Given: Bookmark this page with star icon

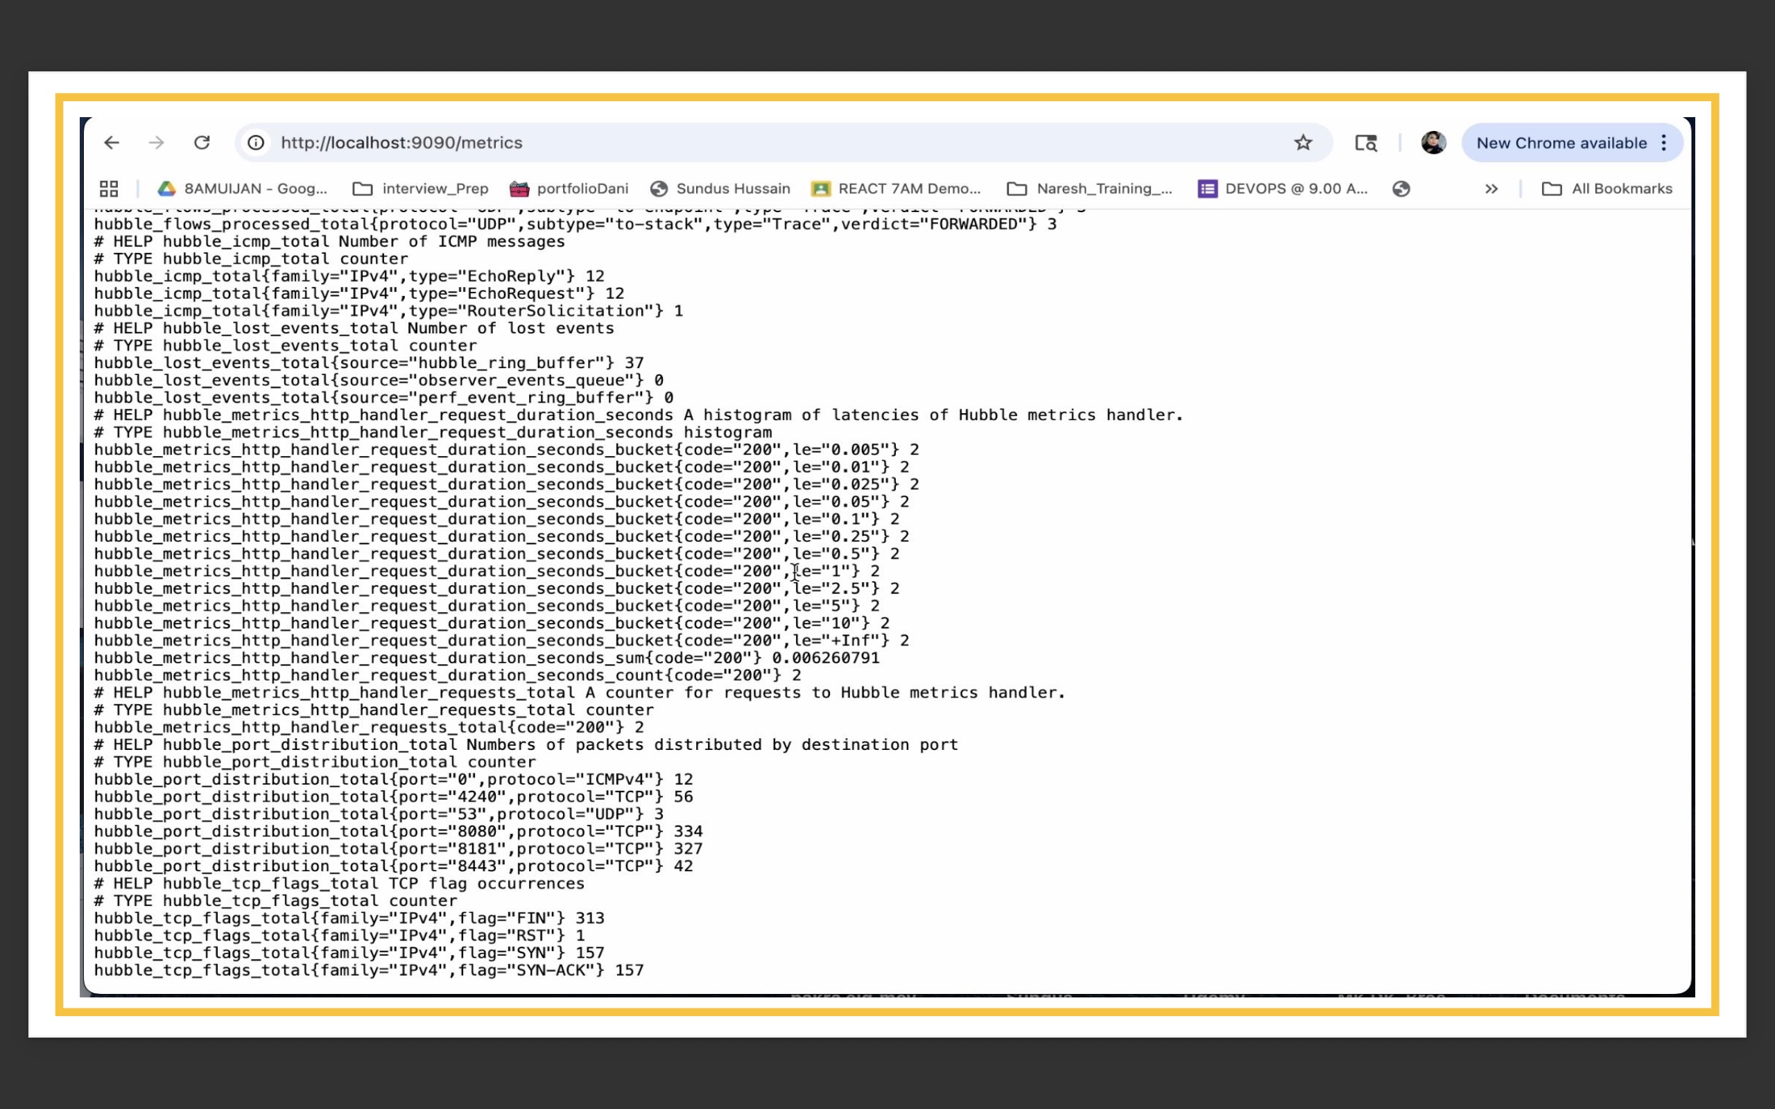Looking at the screenshot, I should pyautogui.click(x=1303, y=142).
